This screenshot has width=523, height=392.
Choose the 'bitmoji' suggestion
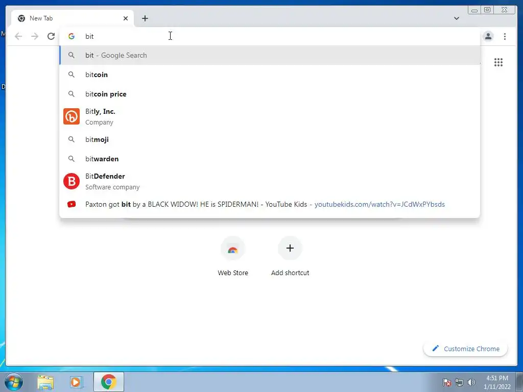[x=270, y=139]
